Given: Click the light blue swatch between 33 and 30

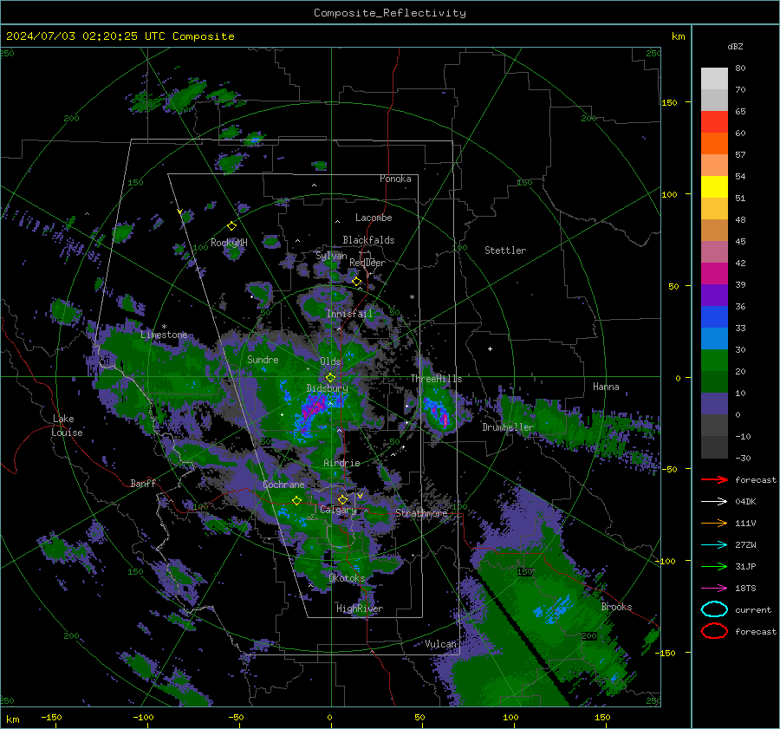Looking at the screenshot, I should [714, 338].
